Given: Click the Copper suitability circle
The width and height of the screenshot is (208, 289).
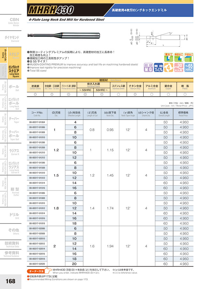Looking at the screenshot, I should (168, 94).
